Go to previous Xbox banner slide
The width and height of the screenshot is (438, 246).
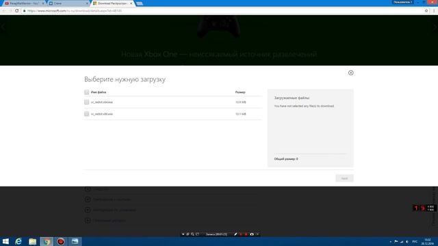tap(3, 27)
